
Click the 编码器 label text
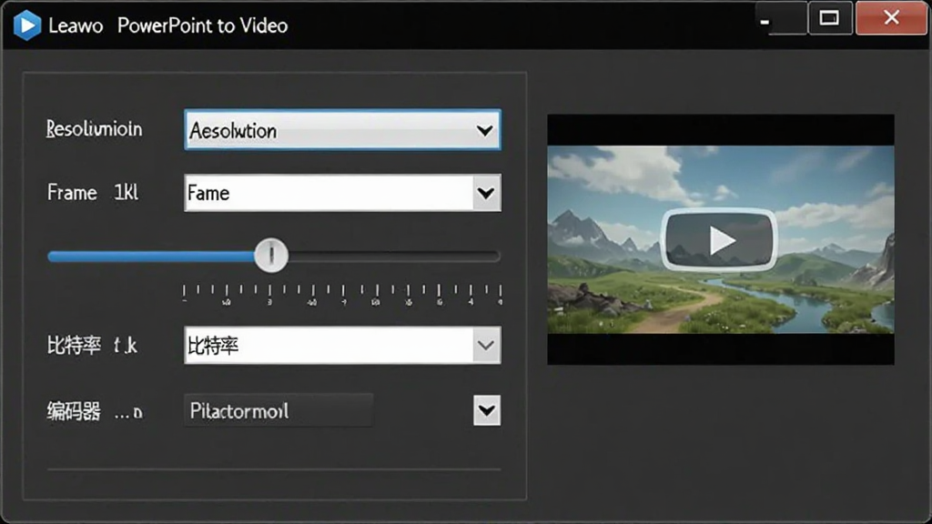point(74,411)
